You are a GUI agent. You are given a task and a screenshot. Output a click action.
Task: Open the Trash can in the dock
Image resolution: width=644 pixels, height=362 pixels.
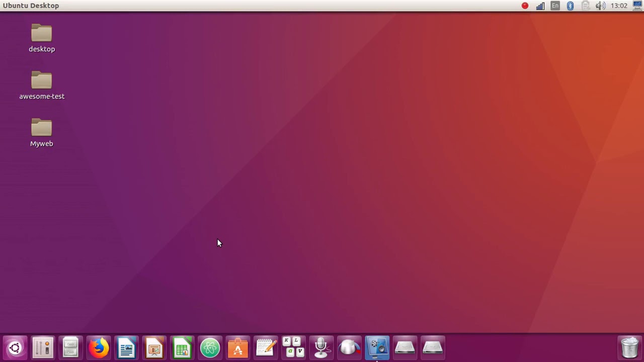(x=630, y=347)
